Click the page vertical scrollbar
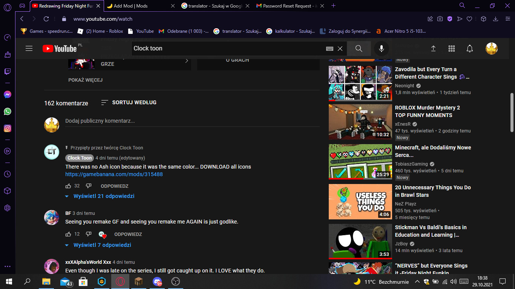The image size is (515, 289). coord(512,113)
